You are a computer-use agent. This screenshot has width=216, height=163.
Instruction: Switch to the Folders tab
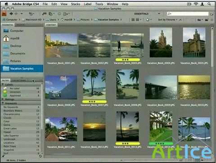[x=21, y=25]
